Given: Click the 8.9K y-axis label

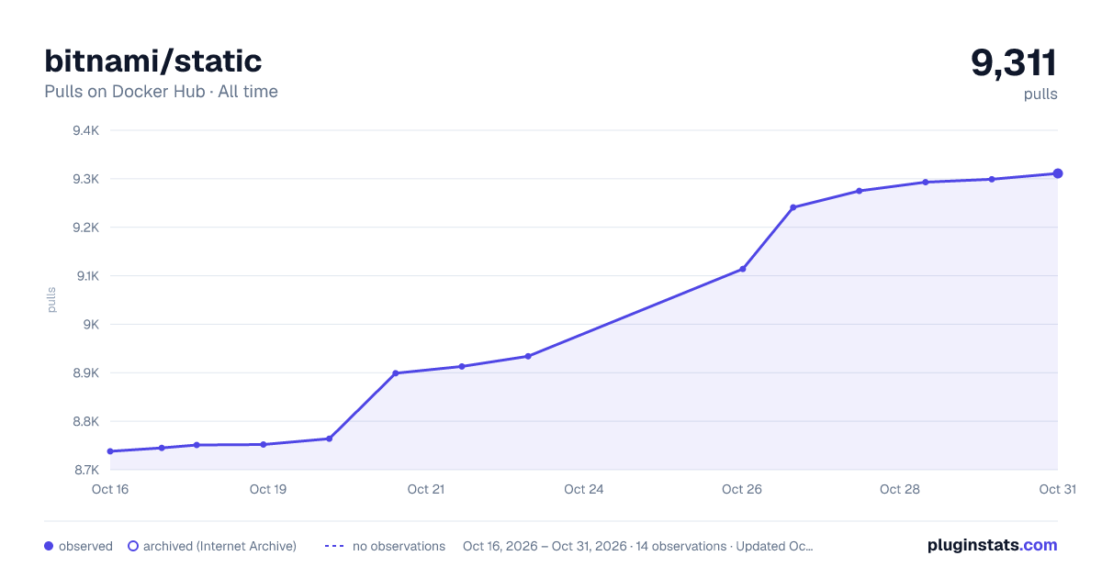Looking at the screenshot, I should point(85,373).
